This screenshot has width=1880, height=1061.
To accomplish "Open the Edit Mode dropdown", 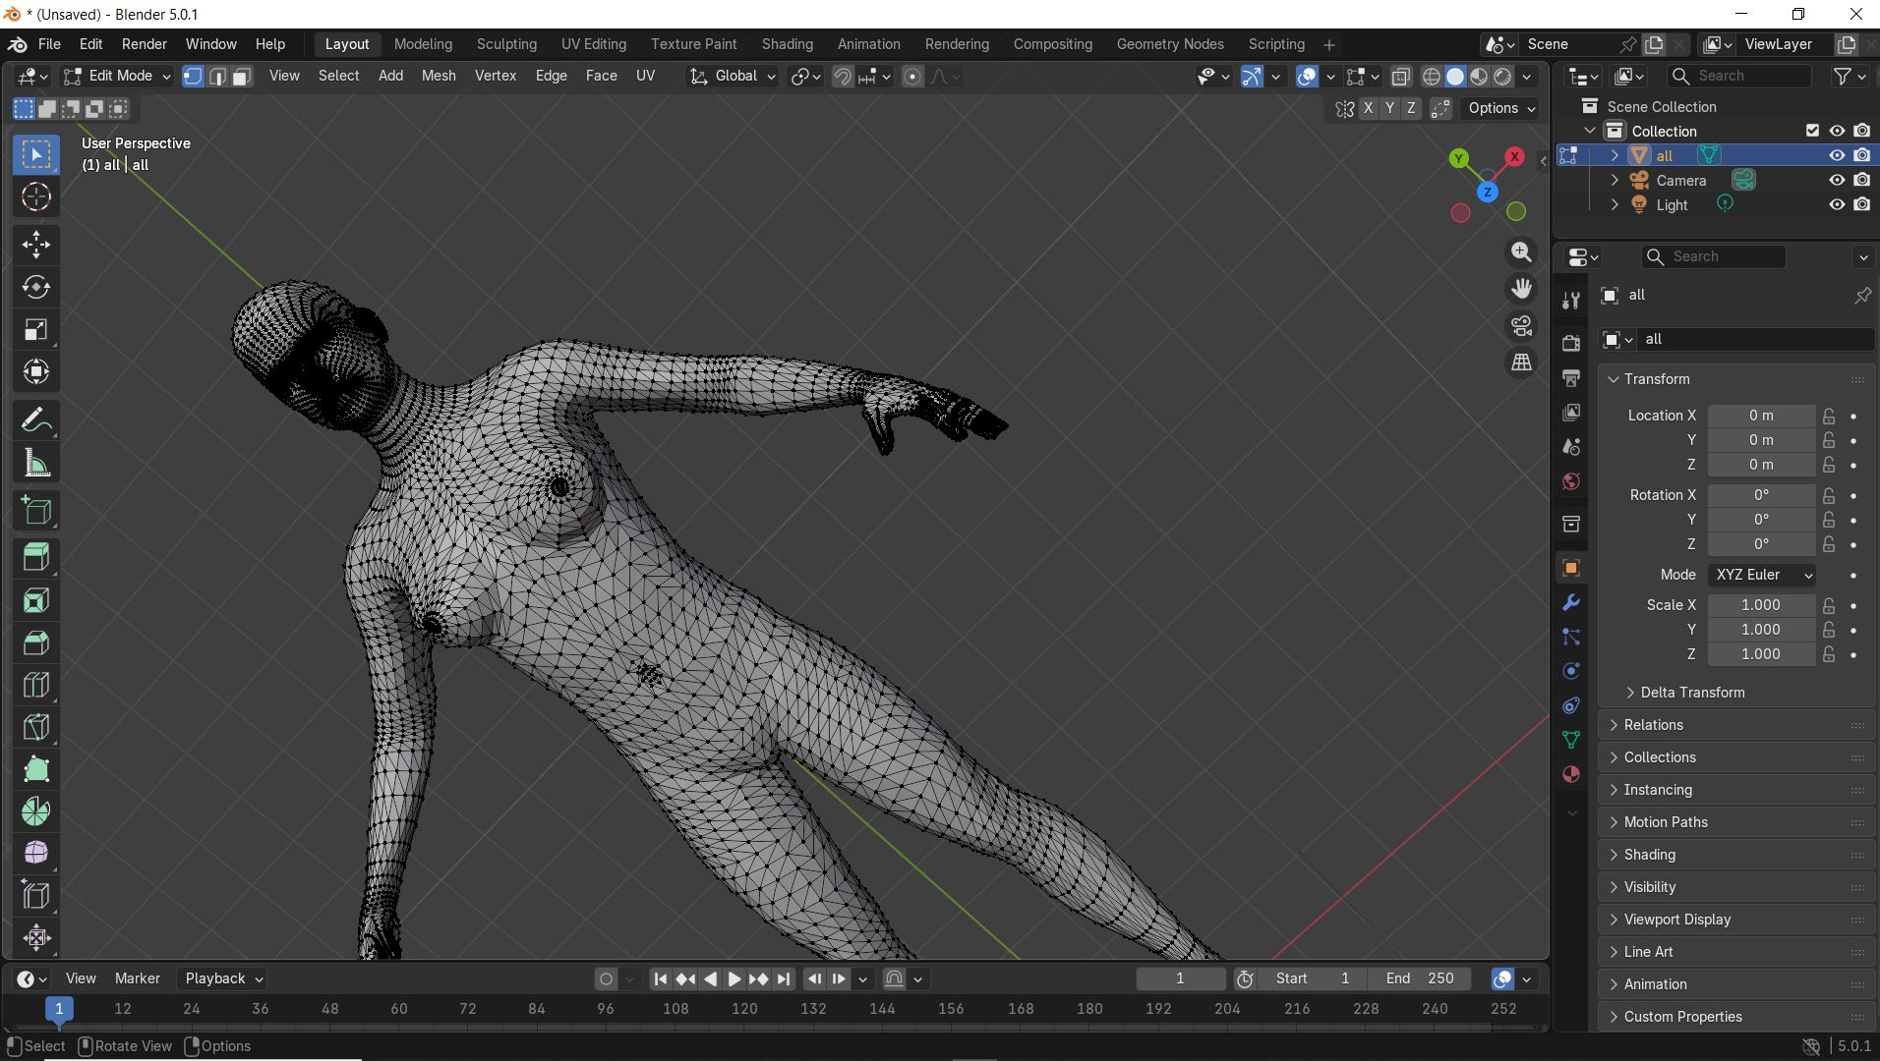I will pyautogui.click(x=117, y=77).
